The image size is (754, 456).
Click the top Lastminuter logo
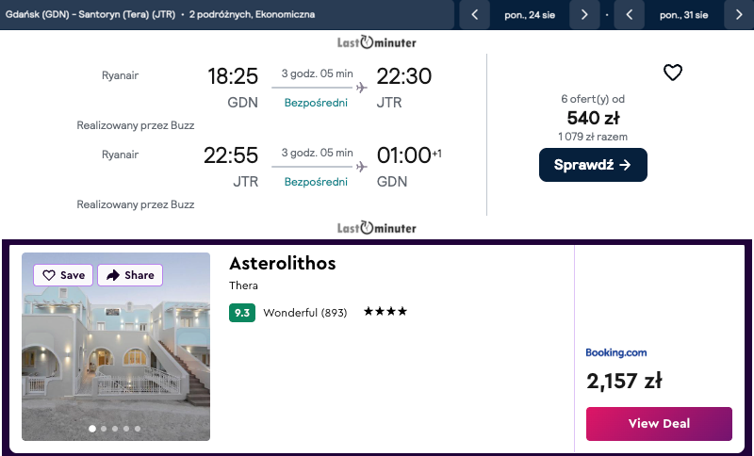377,42
